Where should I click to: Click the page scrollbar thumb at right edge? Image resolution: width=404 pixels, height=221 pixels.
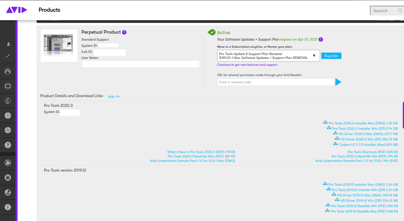[403, 115]
